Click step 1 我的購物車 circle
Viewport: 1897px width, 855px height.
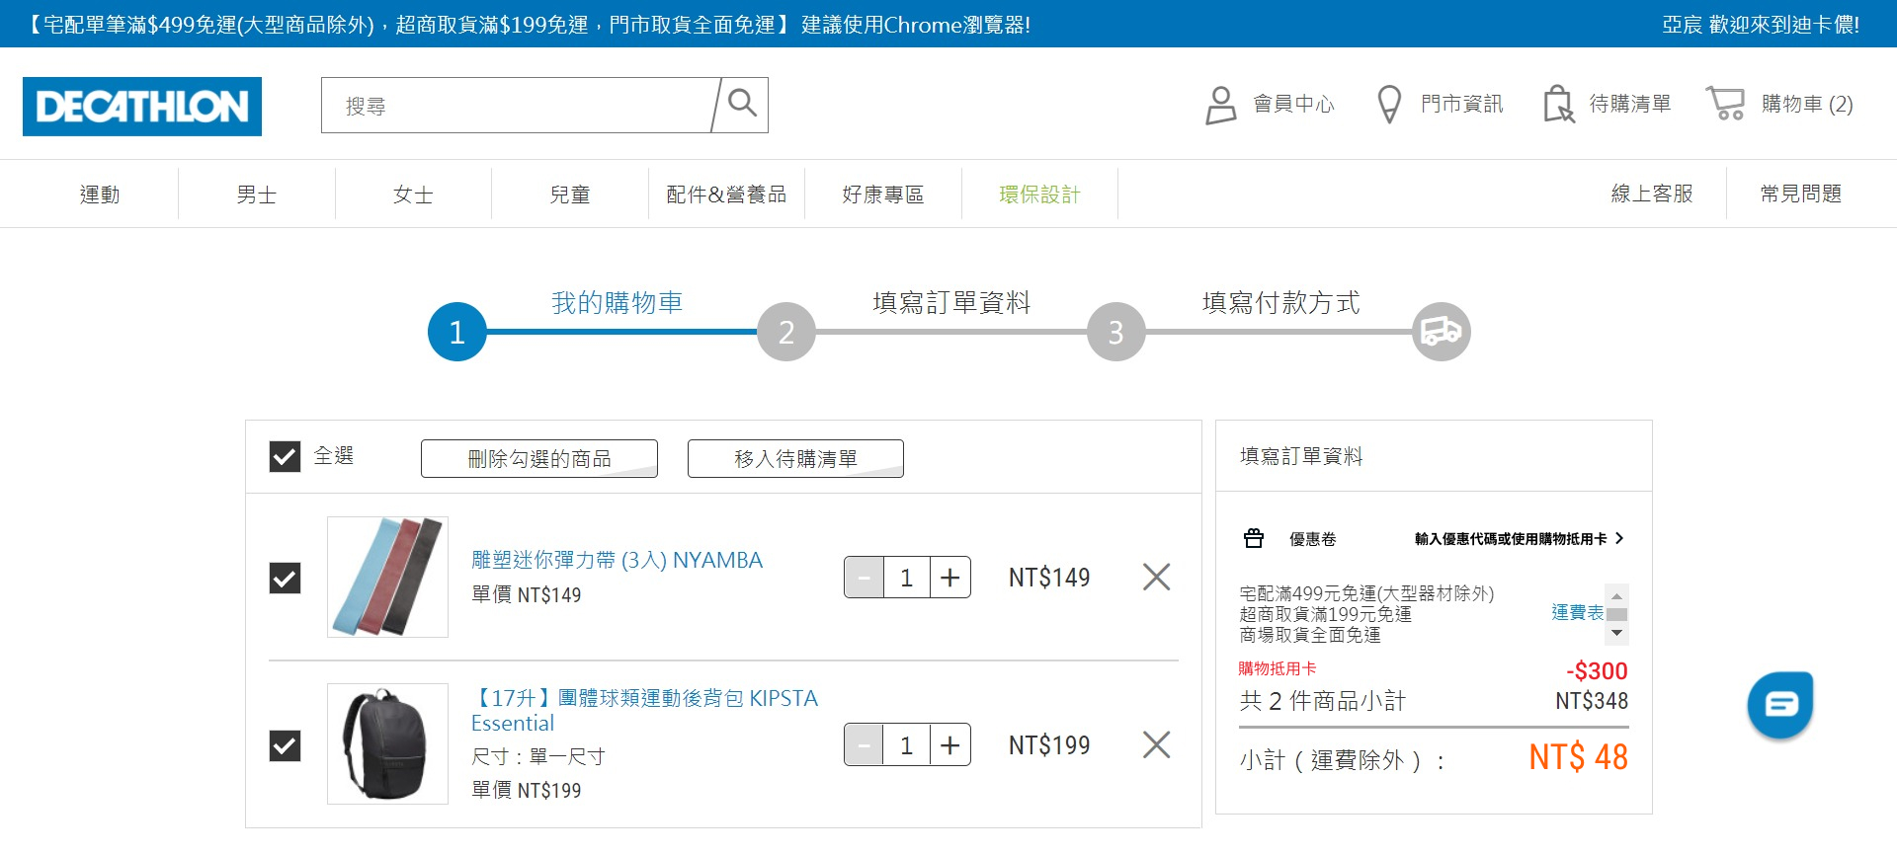[456, 332]
